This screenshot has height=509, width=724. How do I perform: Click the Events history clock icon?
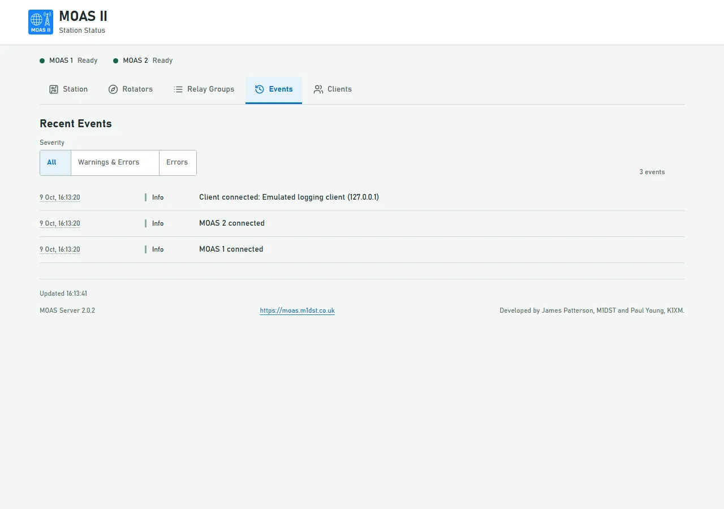[260, 89]
